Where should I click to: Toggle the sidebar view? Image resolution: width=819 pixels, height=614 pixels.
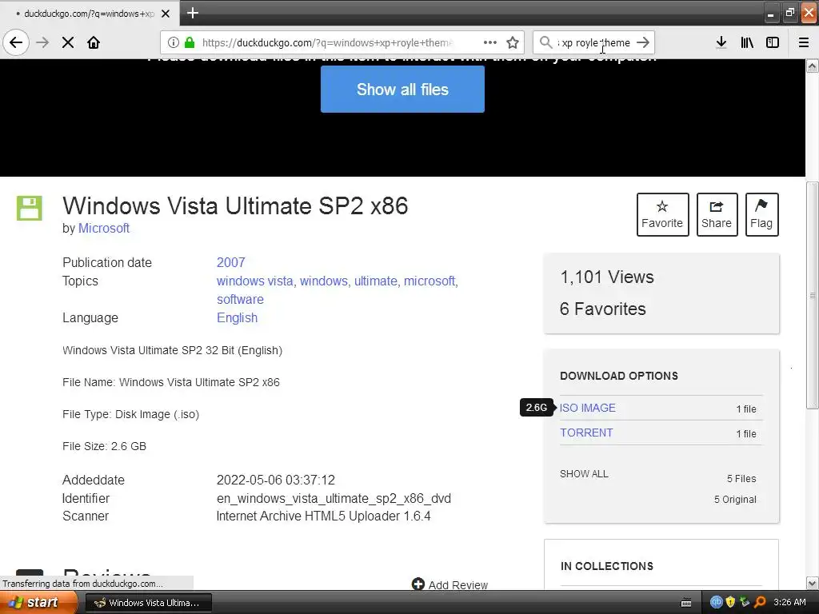point(773,42)
